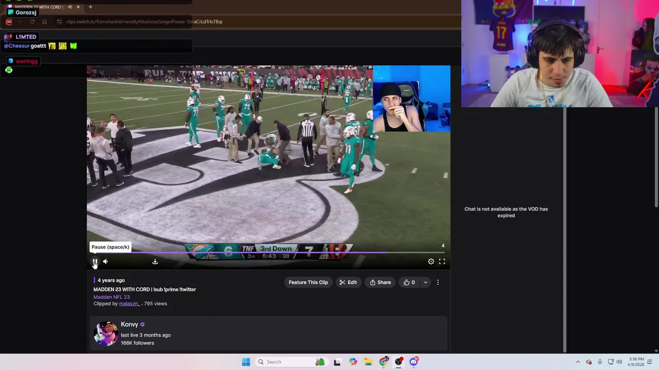The width and height of the screenshot is (659, 370).
Task: Enter fullscreen mode on the clip player
Action: click(442, 262)
